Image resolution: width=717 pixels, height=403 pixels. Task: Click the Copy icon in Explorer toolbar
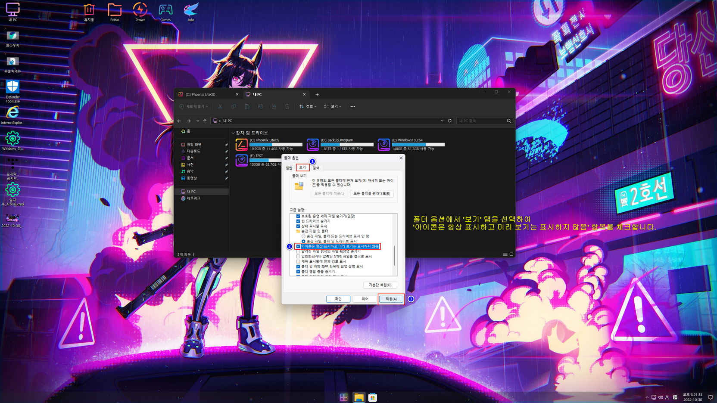tap(234, 106)
